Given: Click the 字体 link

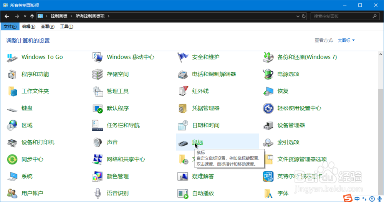Looking at the screenshot, I should pyautogui.click(x=283, y=194).
